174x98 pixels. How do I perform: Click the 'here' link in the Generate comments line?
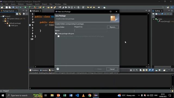[x=102, y=36]
